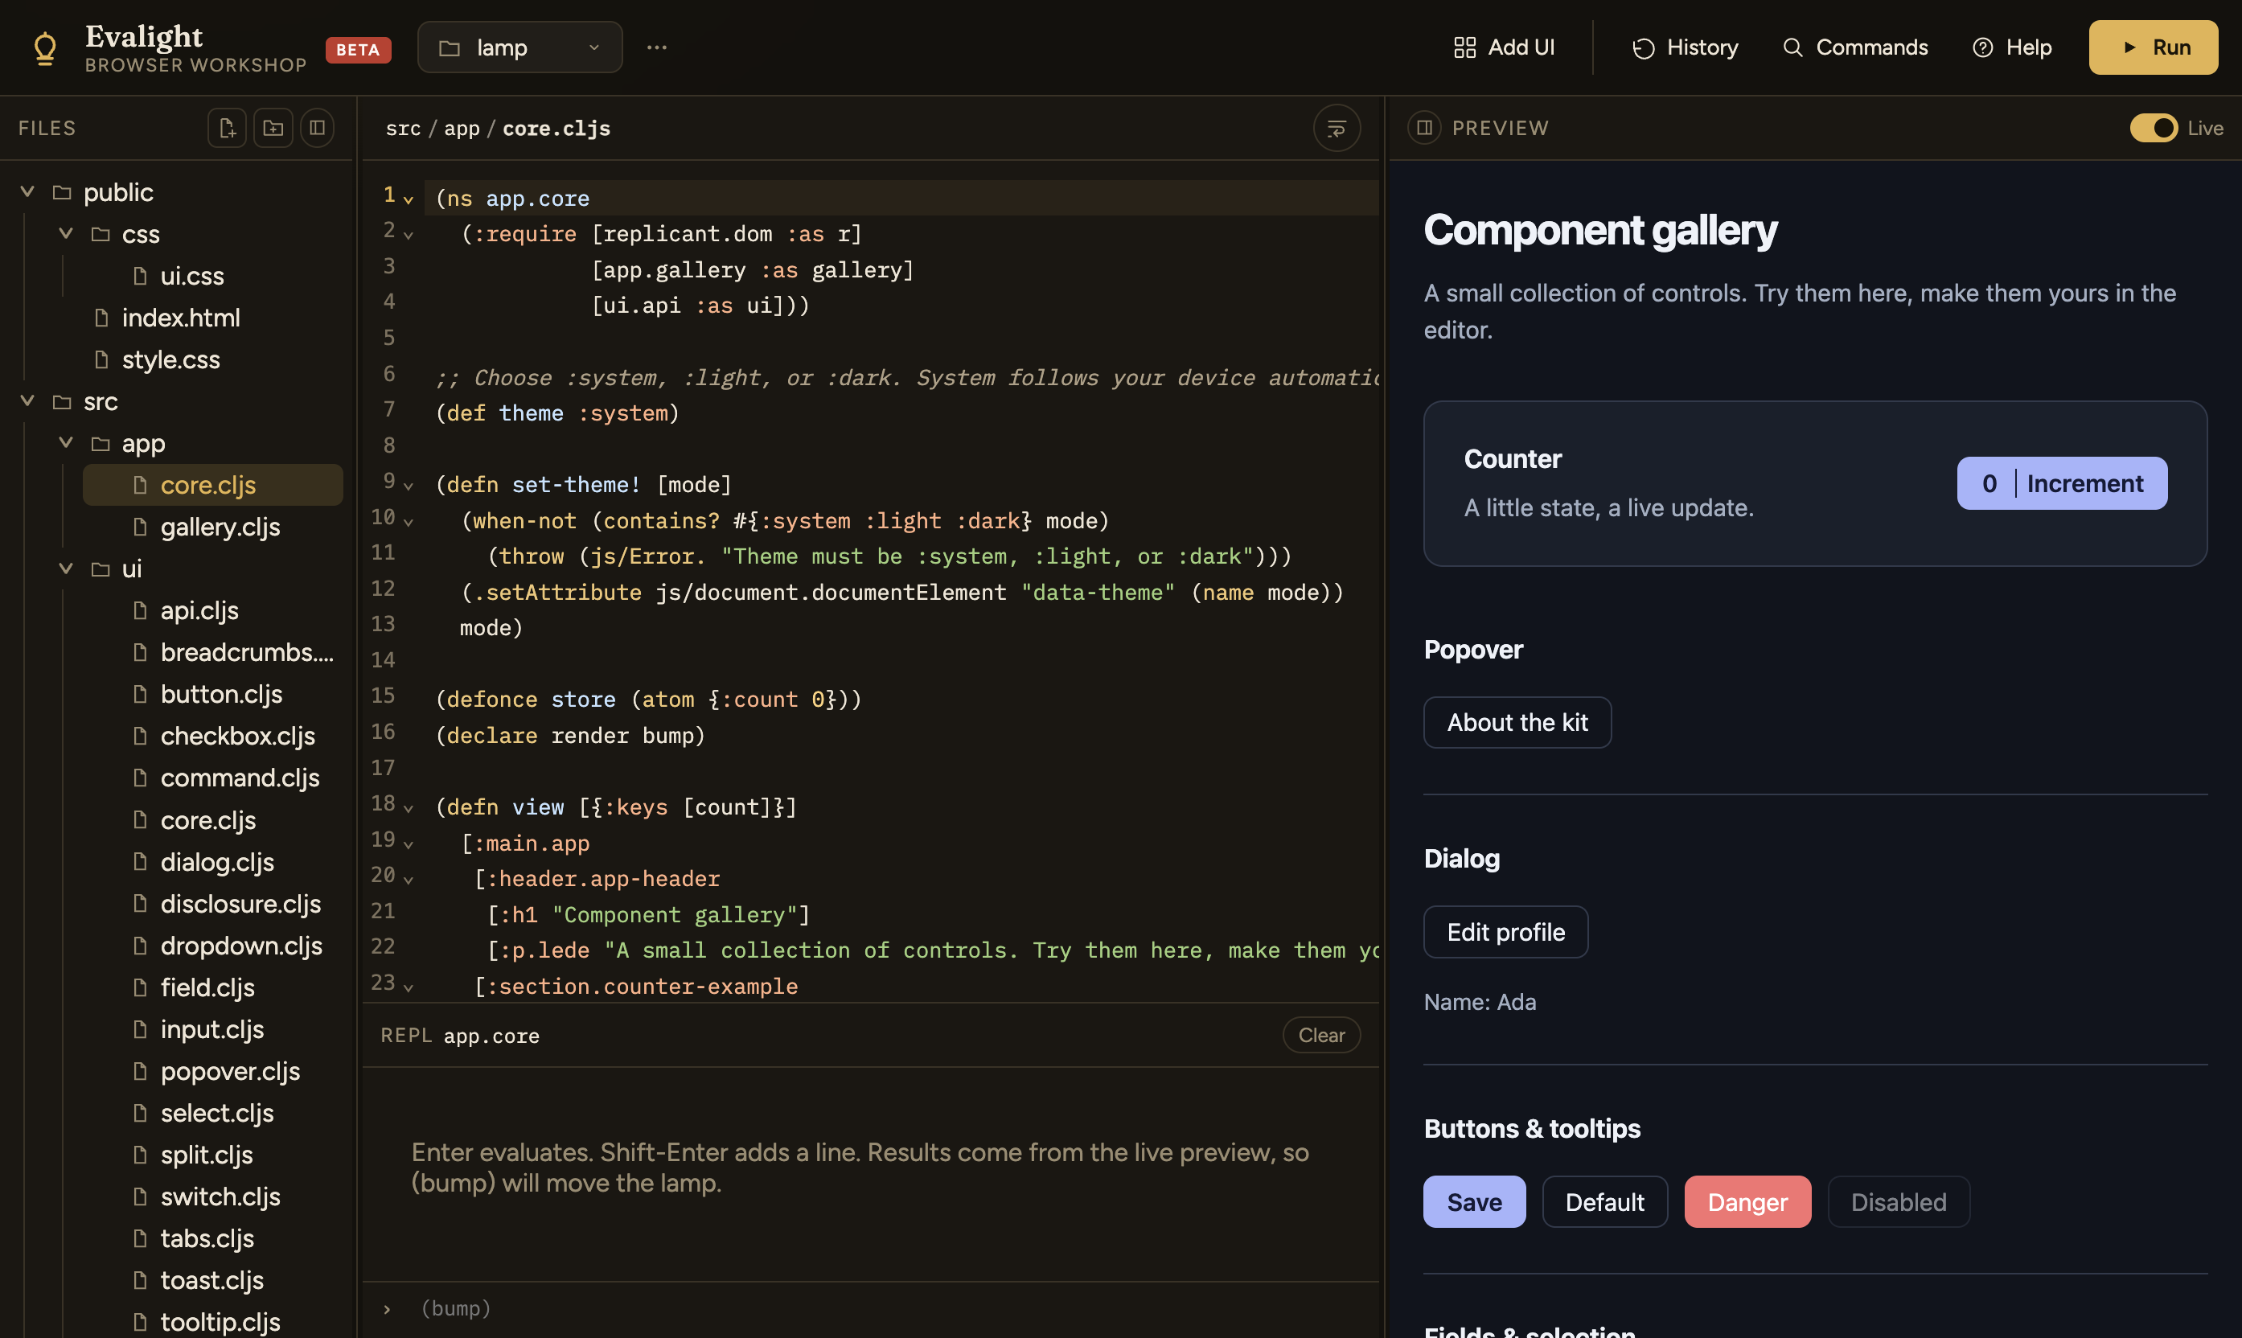Viewport: 2242px width, 1338px height.
Task: Click the Run button
Action: 2153,47
